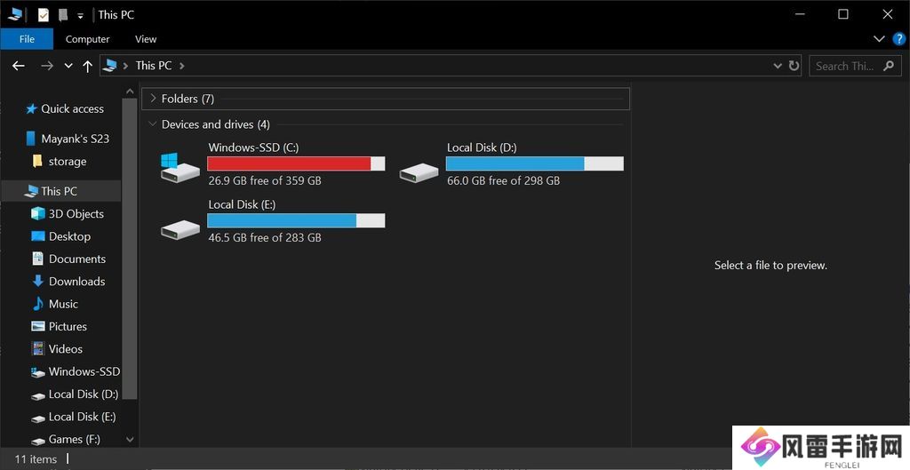Expand the Folders (7) group
This screenshot has height=470, width=910.
[x=153, y=99]
